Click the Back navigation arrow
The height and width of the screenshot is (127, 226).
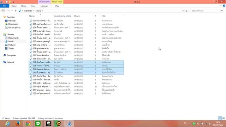tap(3, 11)
